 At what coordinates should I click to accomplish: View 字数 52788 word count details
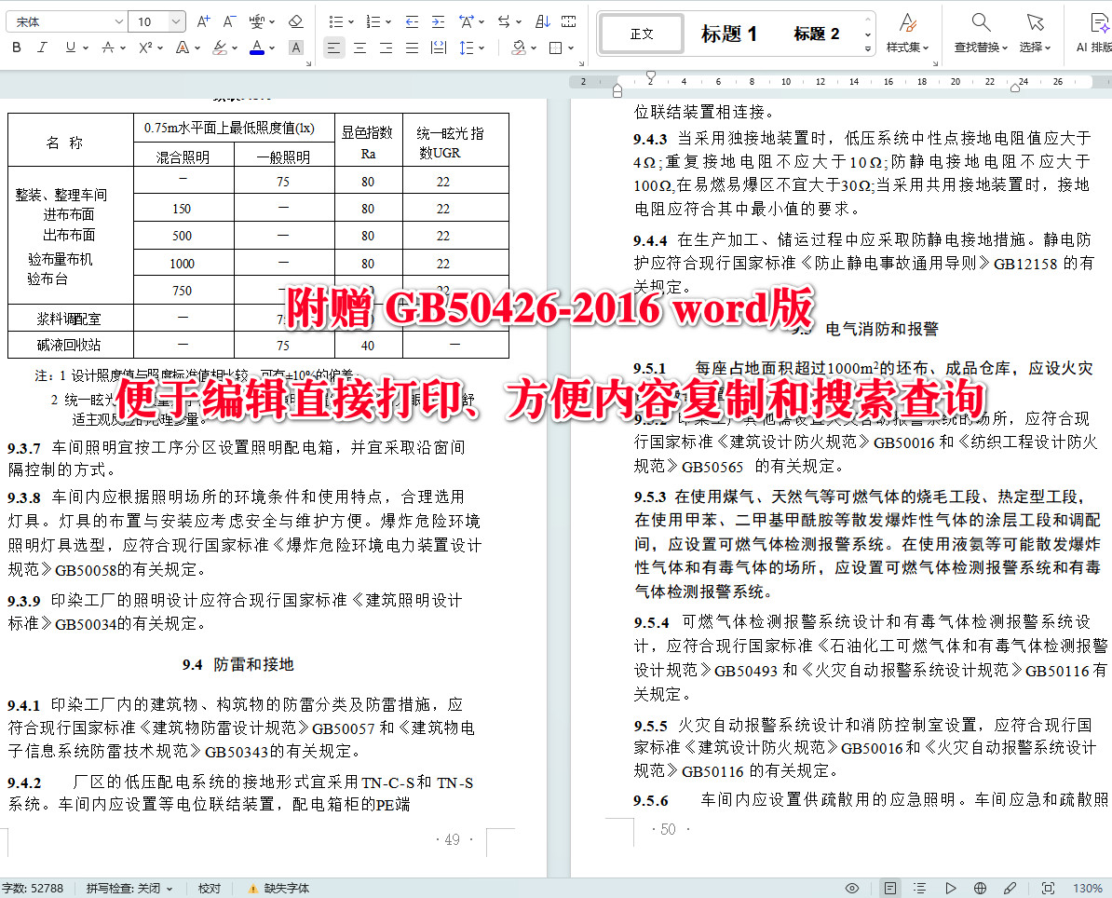point(33,888)
